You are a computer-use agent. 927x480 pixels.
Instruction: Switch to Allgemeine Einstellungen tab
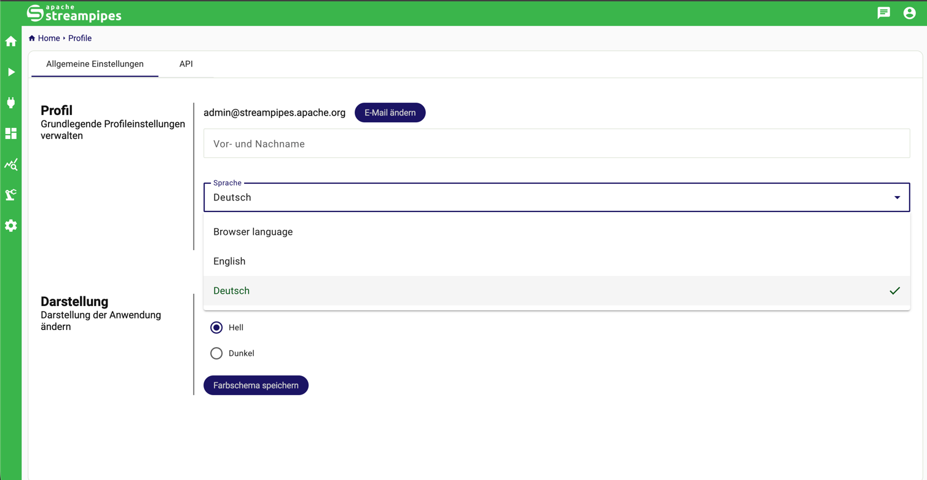tap(95, 64)
